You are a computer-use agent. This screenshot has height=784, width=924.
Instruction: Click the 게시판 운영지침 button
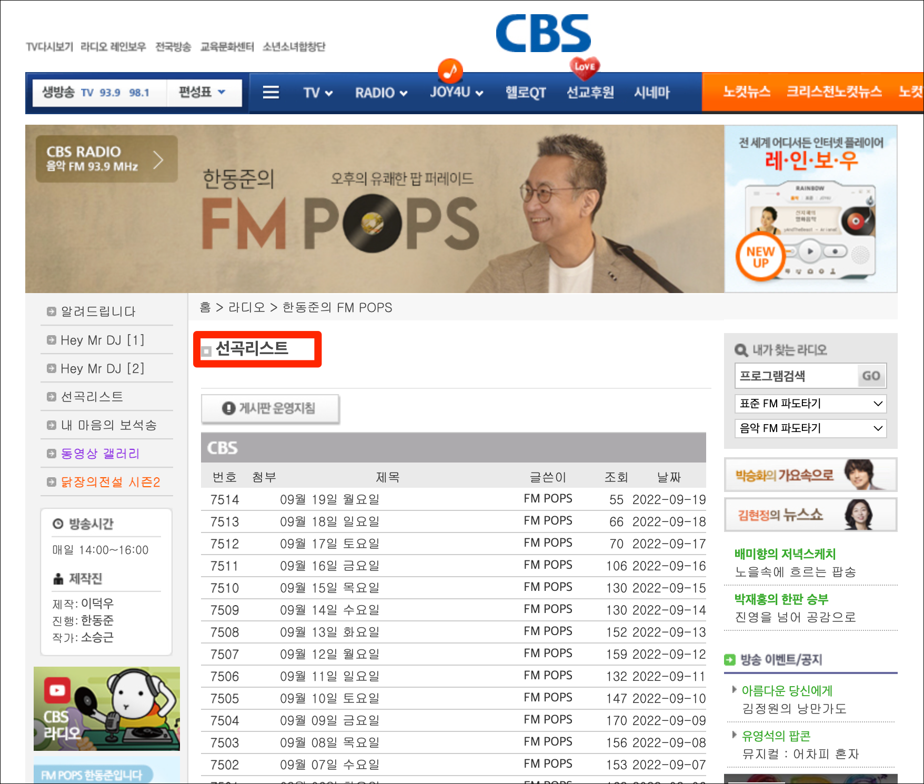click(270, 408)
